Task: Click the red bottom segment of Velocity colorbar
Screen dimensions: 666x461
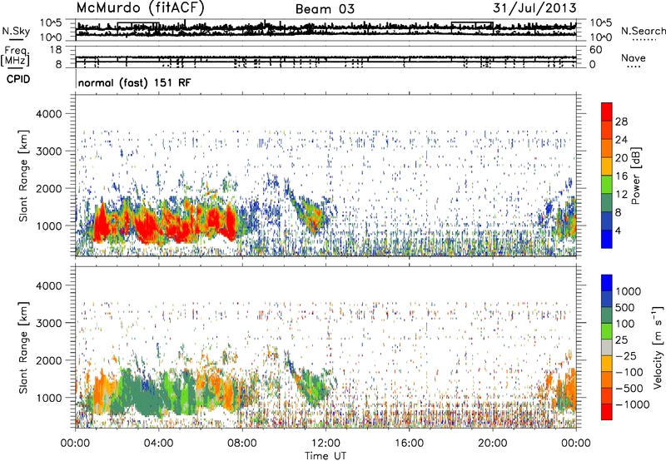Action: (607, 412)
